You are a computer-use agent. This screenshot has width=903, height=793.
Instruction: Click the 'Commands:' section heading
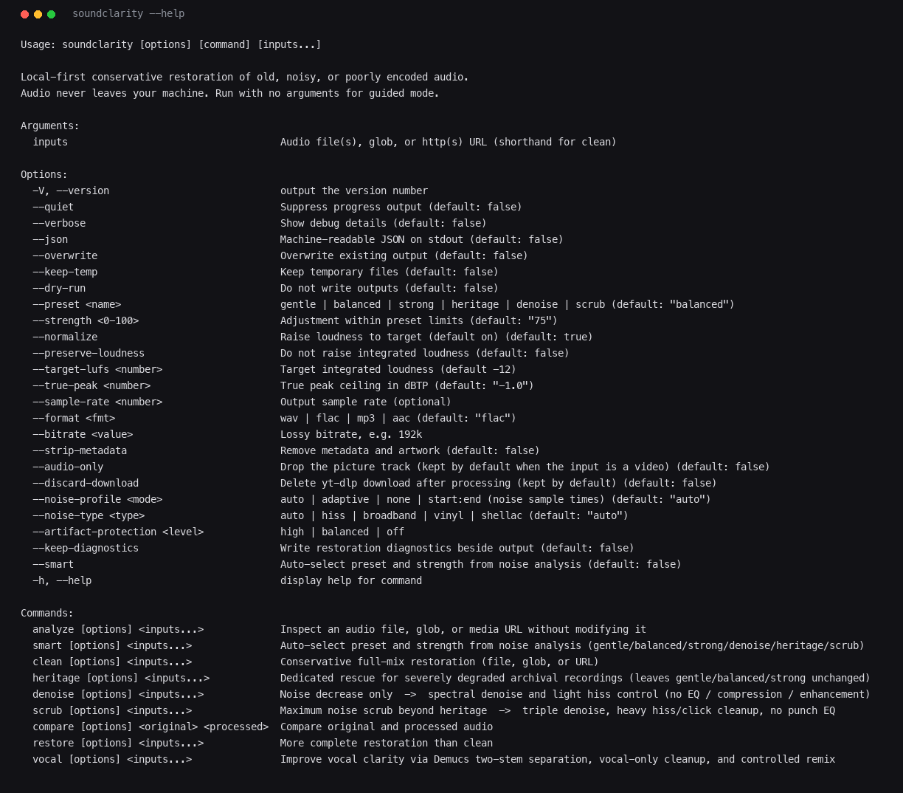[x=47, y=613]
